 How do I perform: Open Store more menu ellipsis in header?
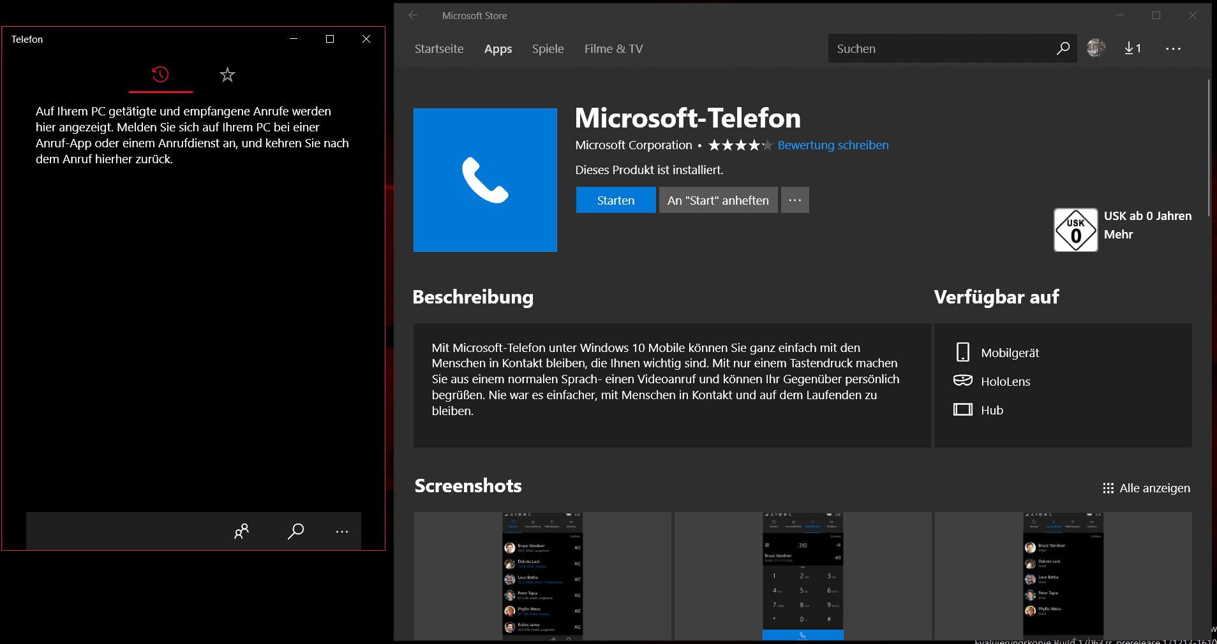pos(1173,48)
